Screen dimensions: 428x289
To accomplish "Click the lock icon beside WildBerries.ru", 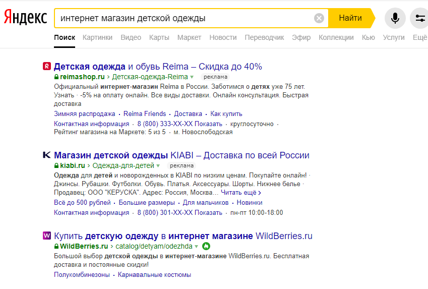I will [x=56, y=246].
